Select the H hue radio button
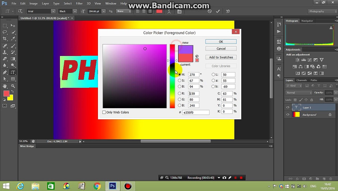Image resolution: width=338 pixels, height=191 pixels. [180, 75]
